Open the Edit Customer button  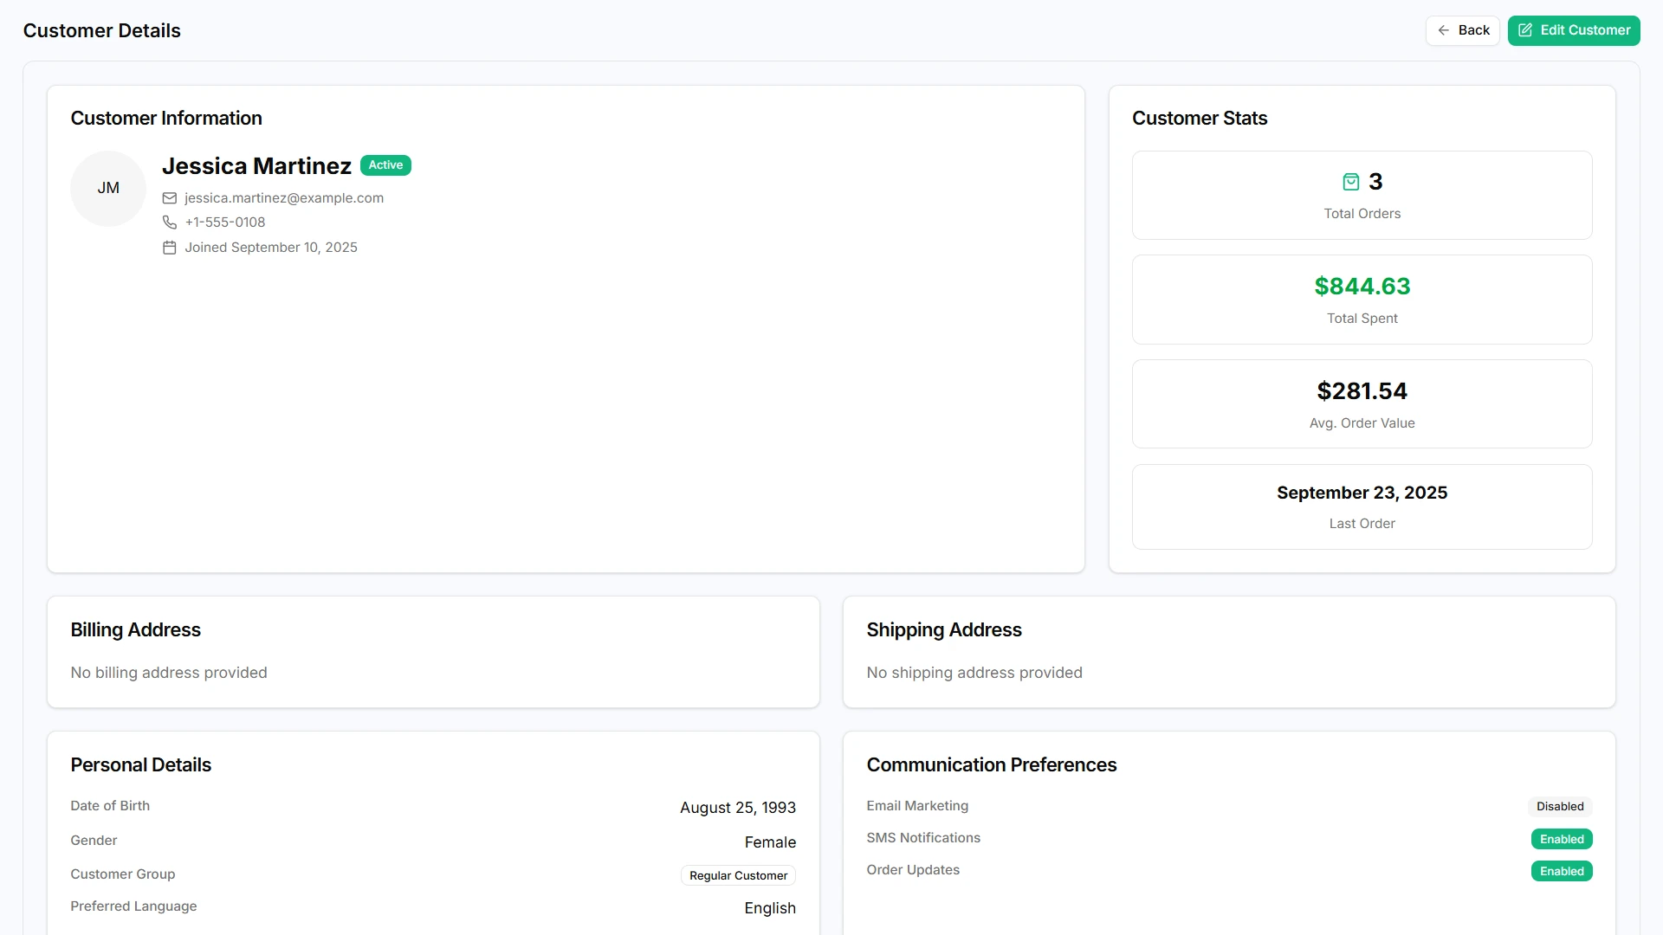tap(1573, 30)
